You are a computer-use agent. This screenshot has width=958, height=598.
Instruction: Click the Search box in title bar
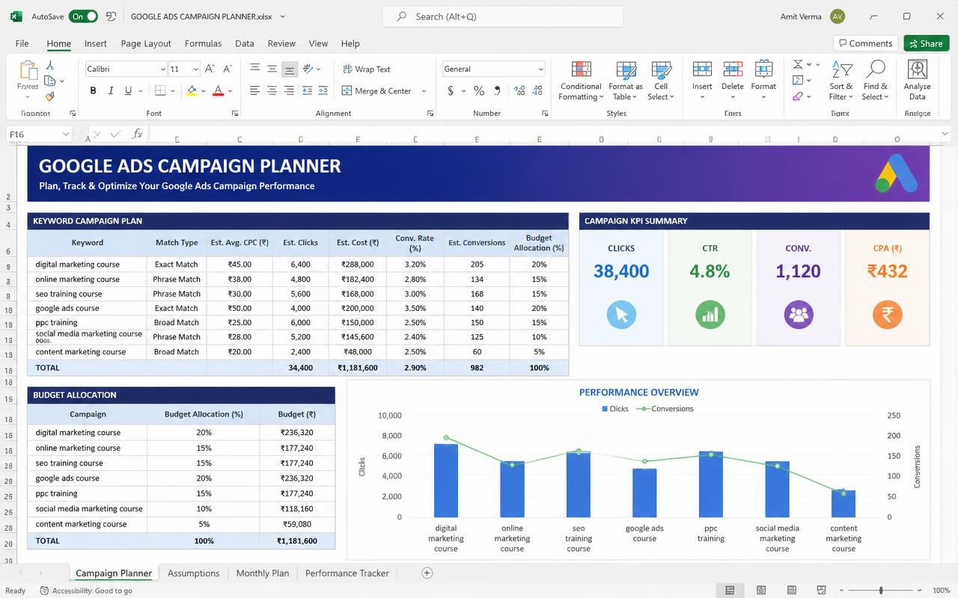point(503,16)
